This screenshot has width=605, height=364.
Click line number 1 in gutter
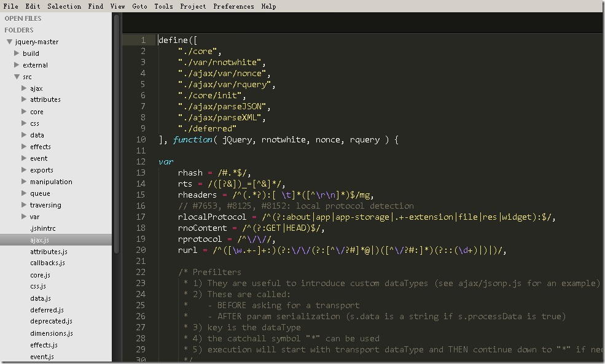click(143, 40)
